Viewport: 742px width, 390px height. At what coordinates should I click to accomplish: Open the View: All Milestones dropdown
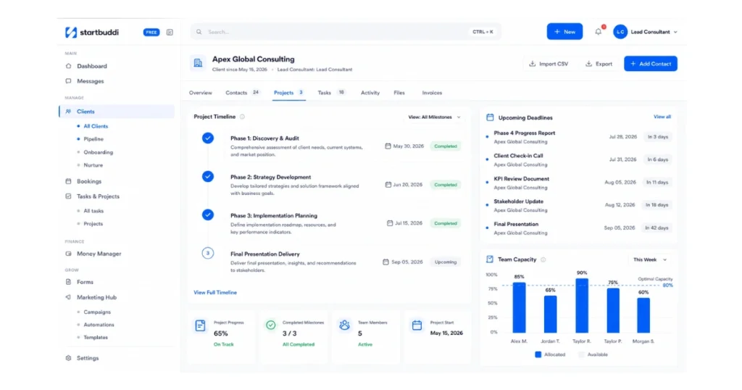point(435,117)
